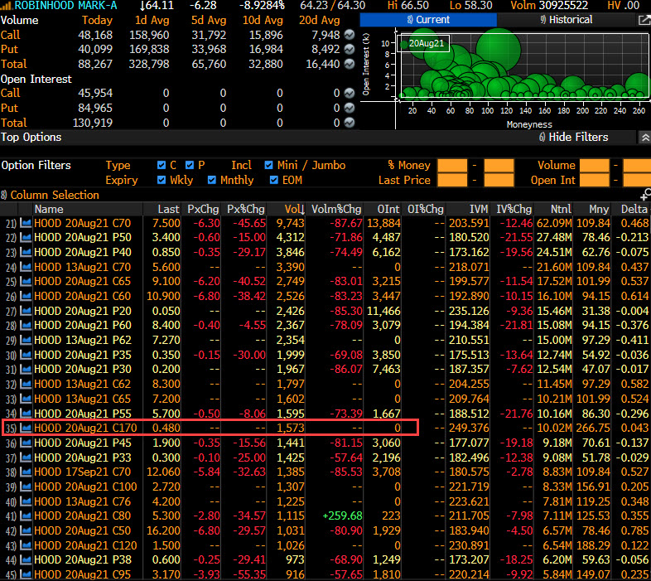Image resolution: width=651 pixels, height=581 pixels.
Task: Click the trend icon in Open Interest Put row
Action: pyautogui.click(x=350, y=108)
